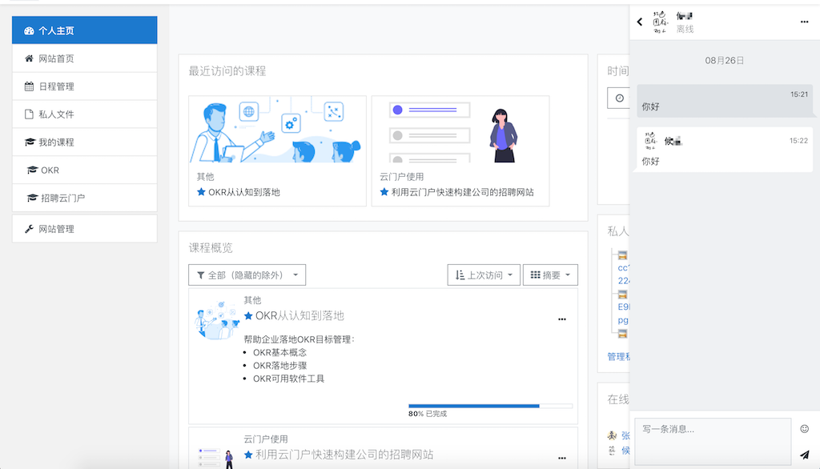
Task: Open the emoji picker in chat
Action: coord(804,429)
